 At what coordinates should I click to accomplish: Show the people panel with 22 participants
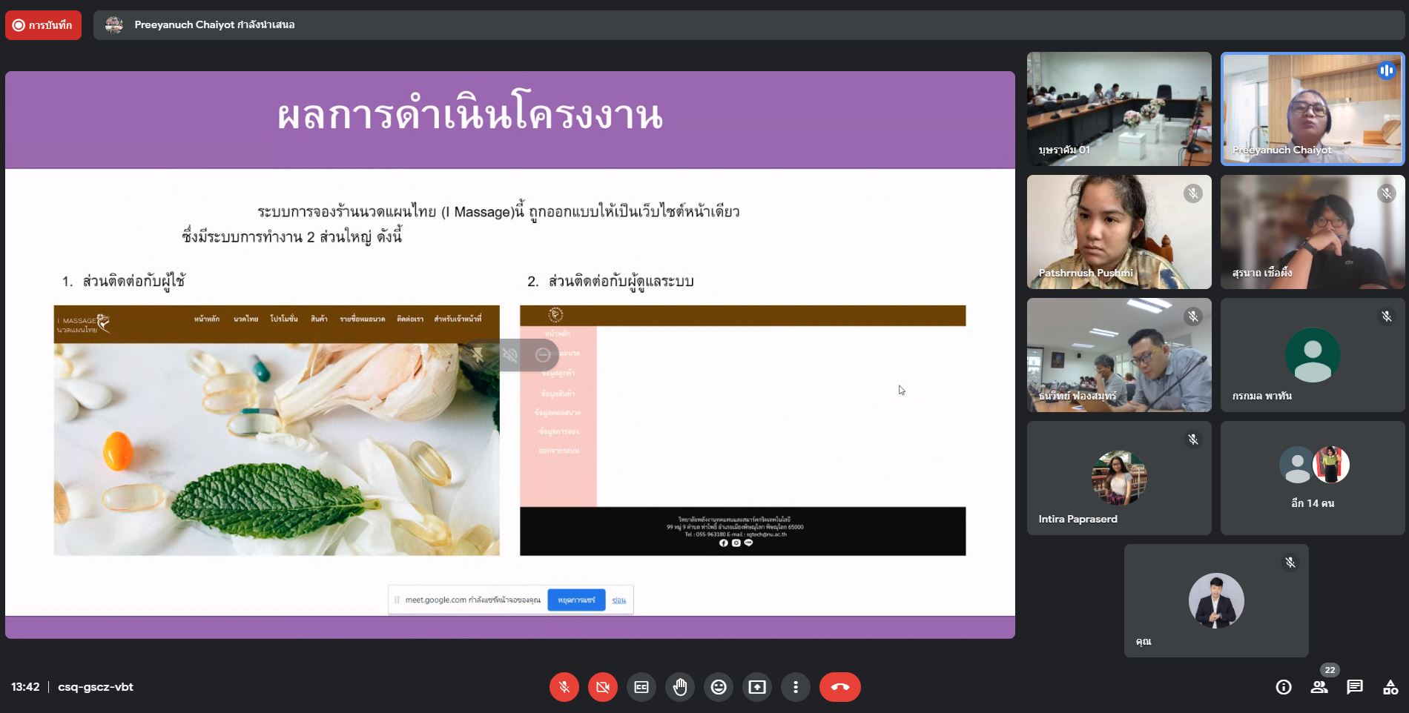point(1319,687)
